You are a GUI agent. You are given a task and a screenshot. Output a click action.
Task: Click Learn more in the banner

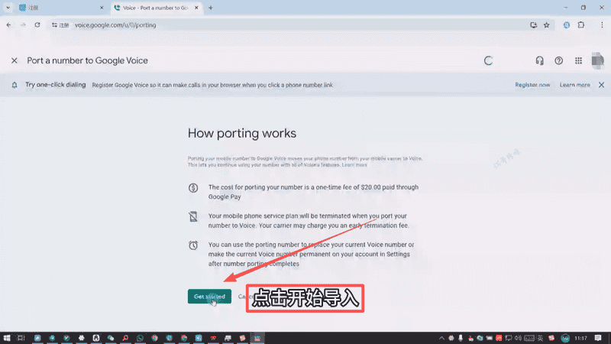click(575, 85)
